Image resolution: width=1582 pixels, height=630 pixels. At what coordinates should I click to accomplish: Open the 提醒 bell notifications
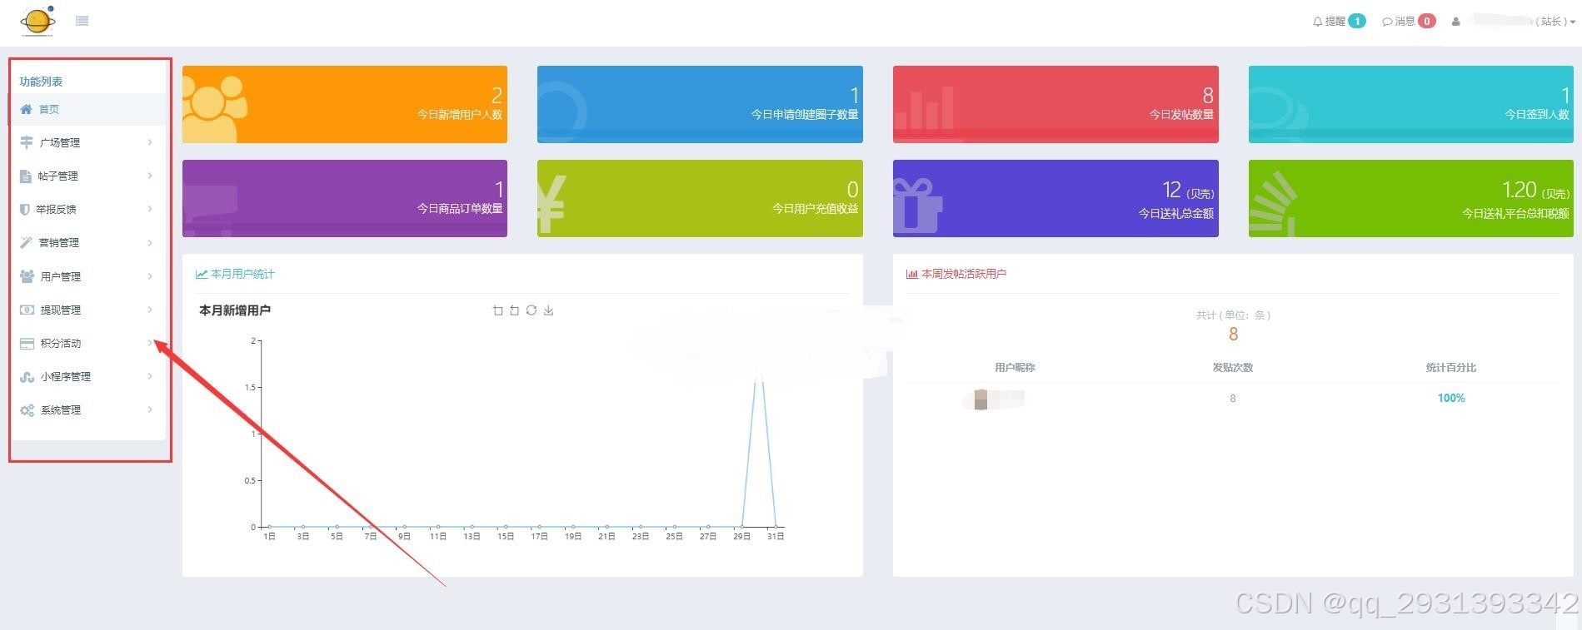click(x=1338, y=22)
